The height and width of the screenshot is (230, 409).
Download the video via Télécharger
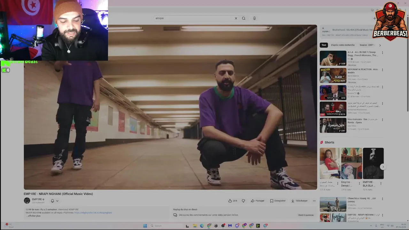coord(299,201)
